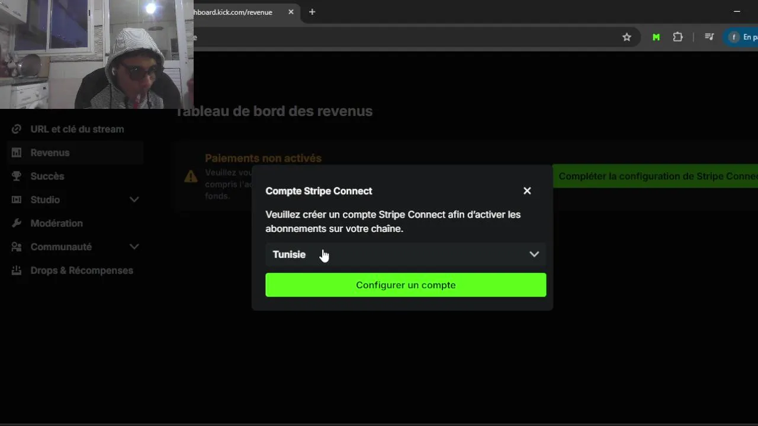This screenshot has width=758, height=426.
Task: Open the Communauté sidebar item
Action: [61, 247]
